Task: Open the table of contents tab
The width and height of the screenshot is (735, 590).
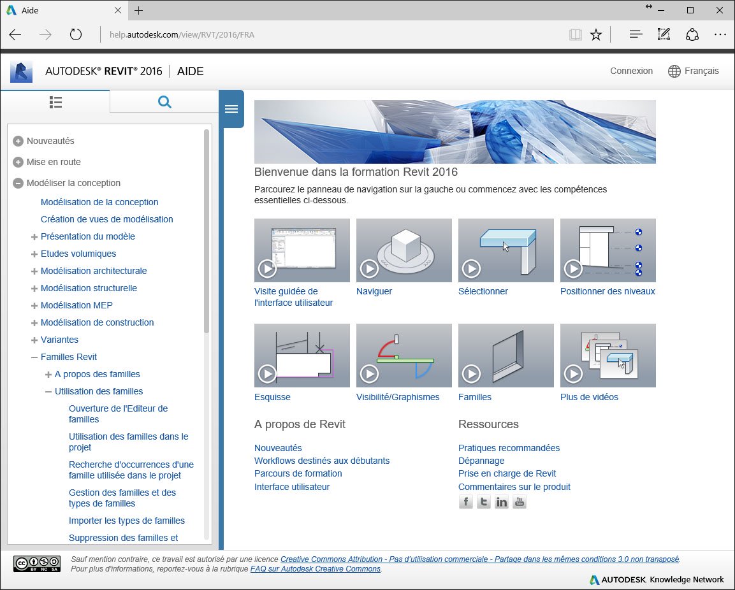Action: coord(55,102)
